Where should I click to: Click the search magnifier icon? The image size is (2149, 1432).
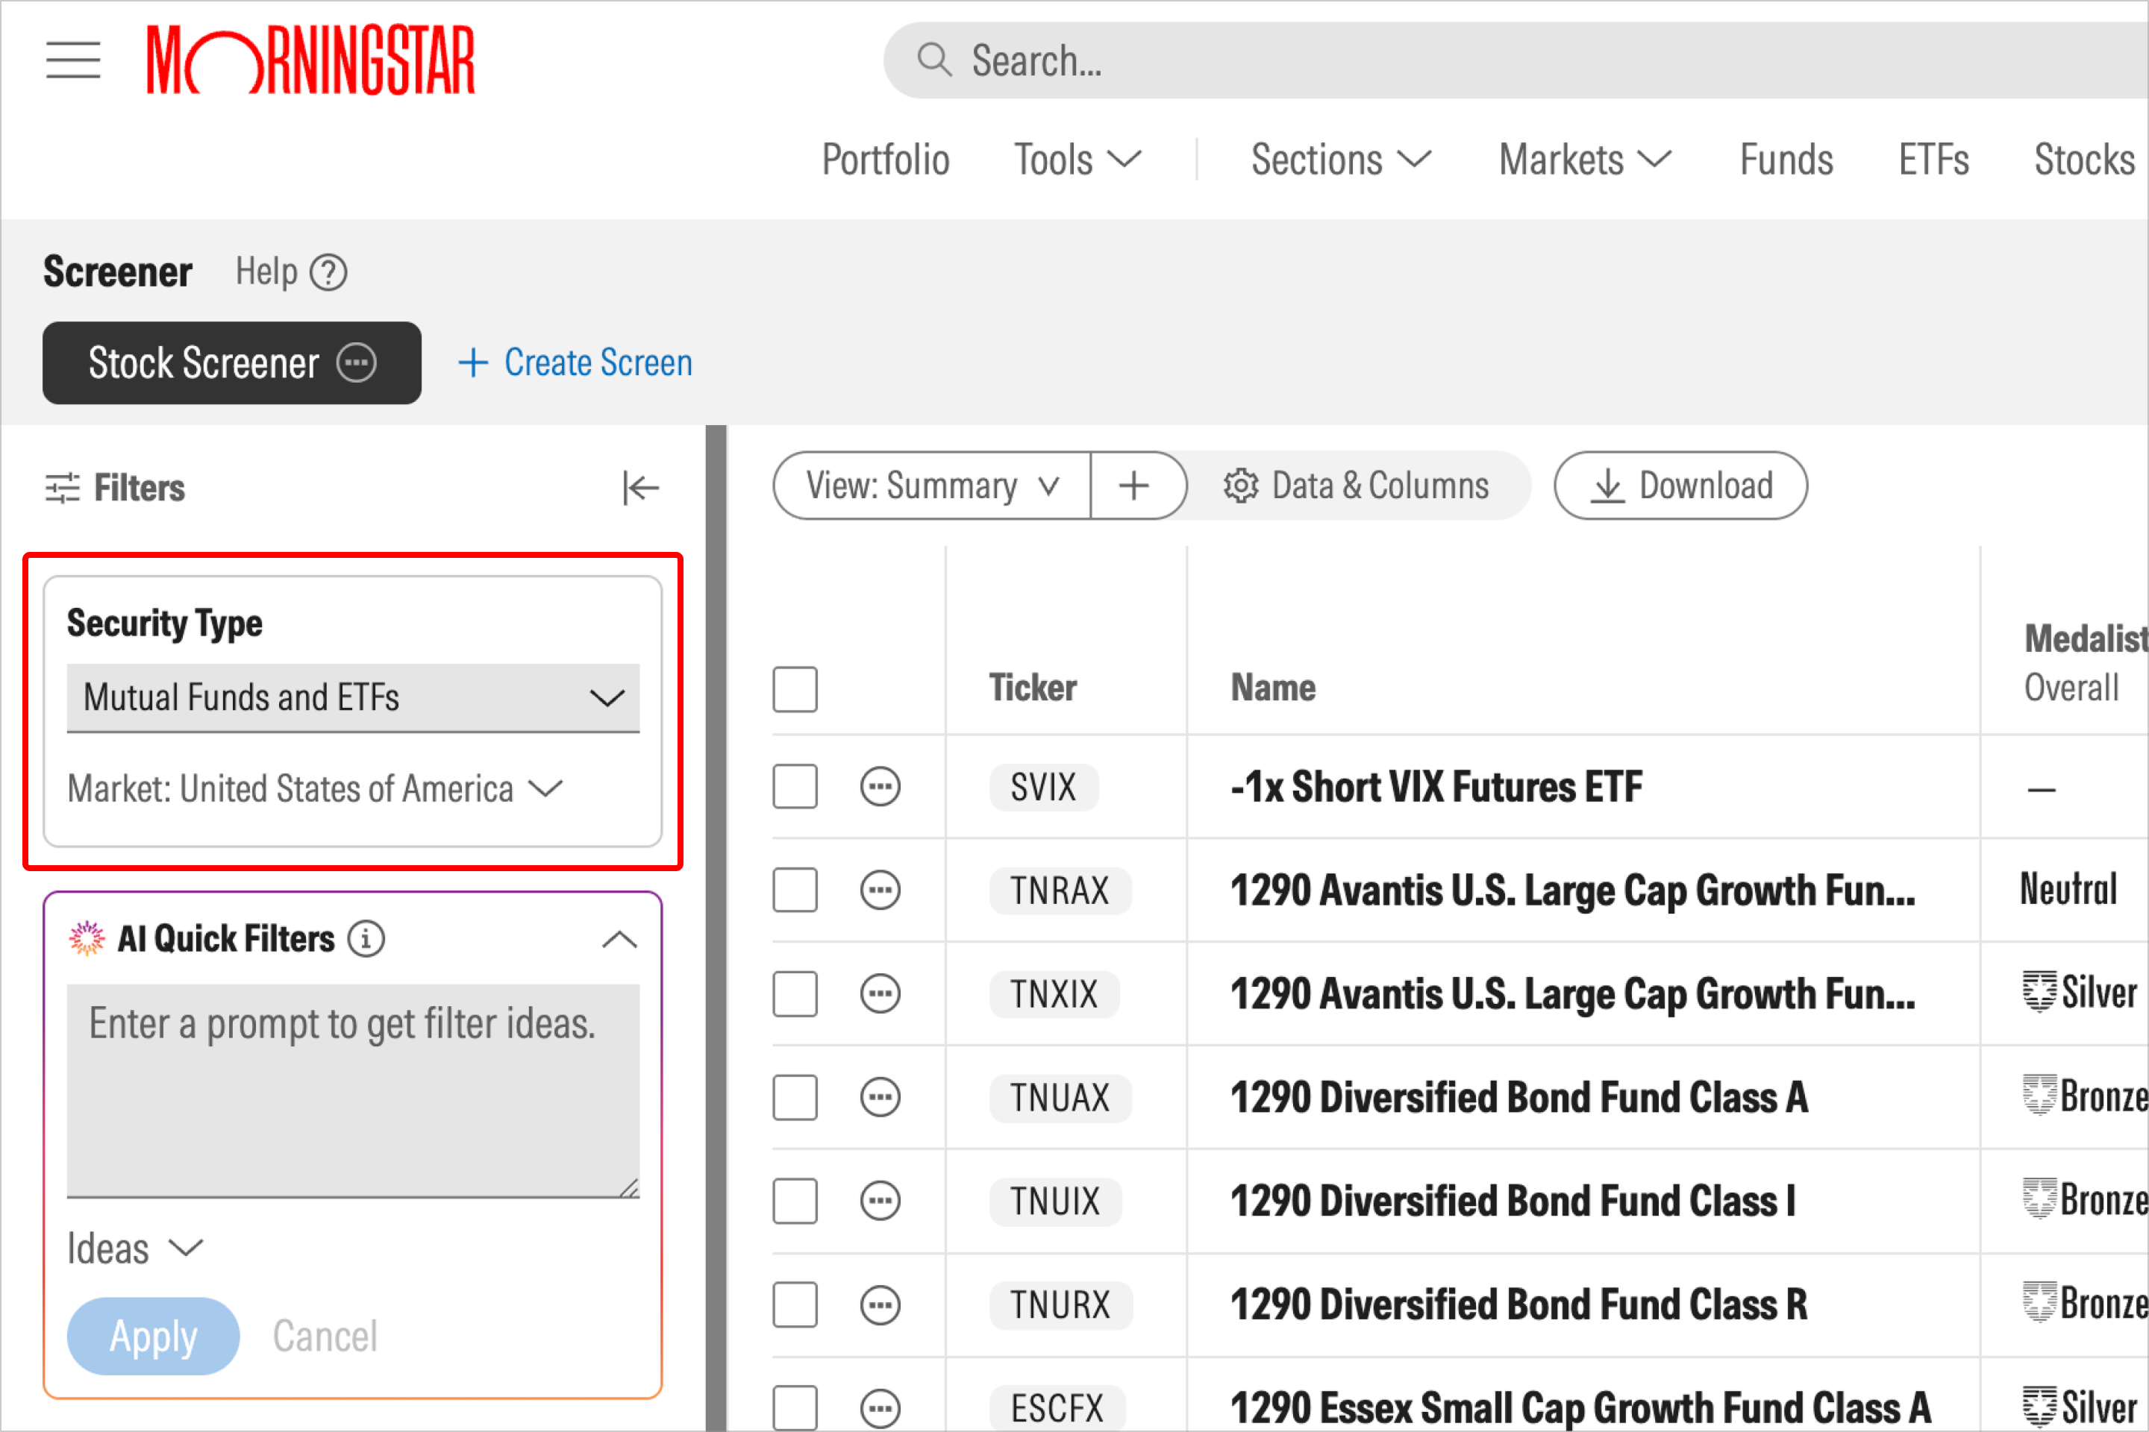(x=933, y=60)
